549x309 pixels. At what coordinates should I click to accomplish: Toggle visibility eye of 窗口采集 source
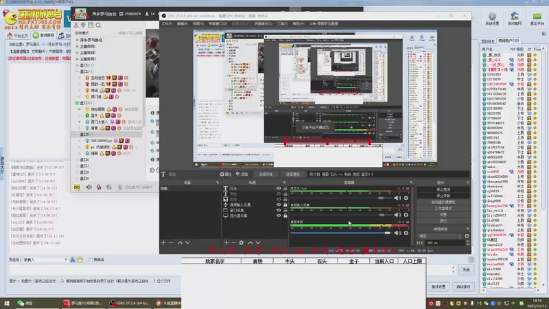tap(279, 210)
